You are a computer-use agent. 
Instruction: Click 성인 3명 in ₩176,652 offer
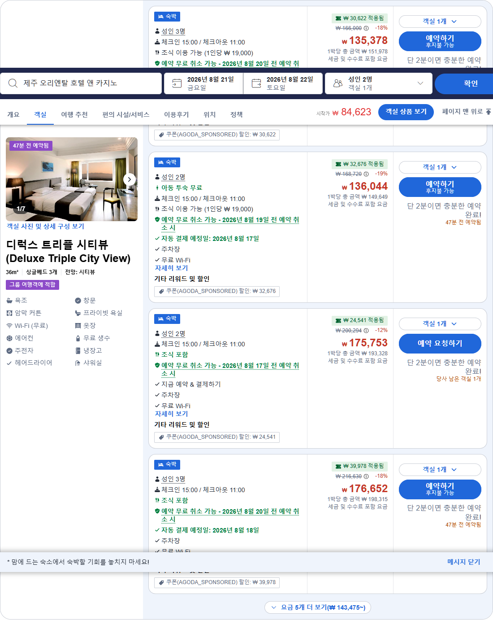[x=173, y=480]
